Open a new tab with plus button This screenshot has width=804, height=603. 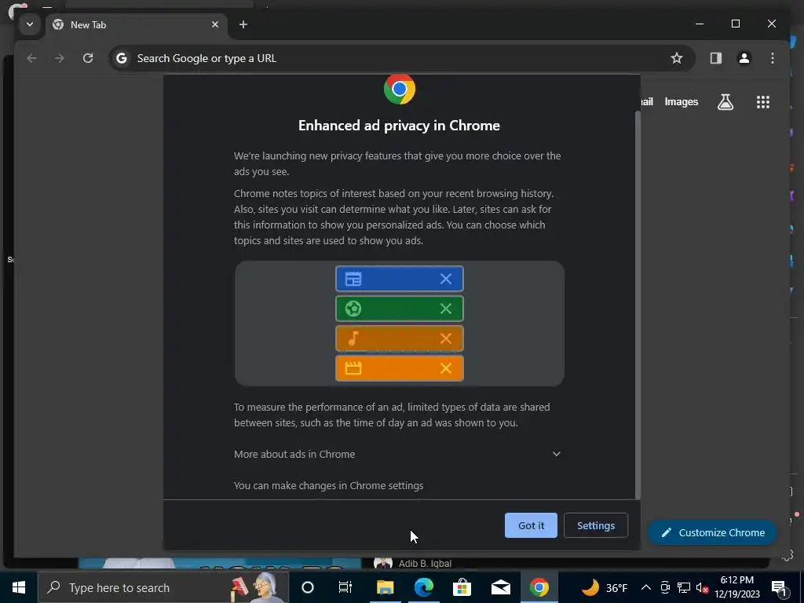243,24
